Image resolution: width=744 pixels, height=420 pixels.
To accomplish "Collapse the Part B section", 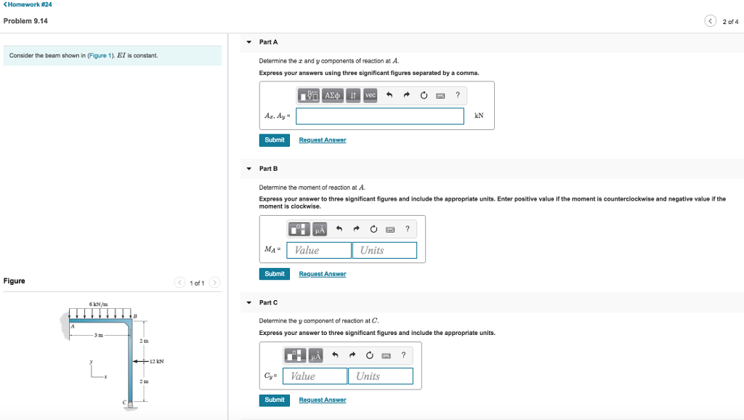I will [249, 169].
